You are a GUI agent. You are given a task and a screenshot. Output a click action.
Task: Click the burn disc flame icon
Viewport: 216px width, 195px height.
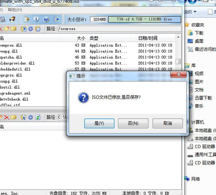point(12,19)
